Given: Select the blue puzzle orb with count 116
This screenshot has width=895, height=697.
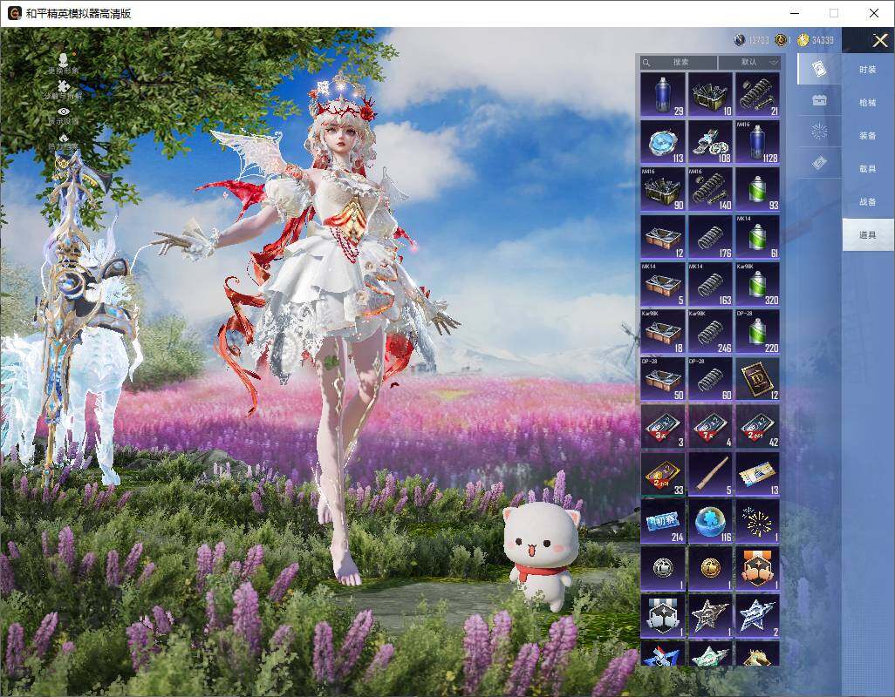Looking at the screenshot, I should tap(710, 522).
